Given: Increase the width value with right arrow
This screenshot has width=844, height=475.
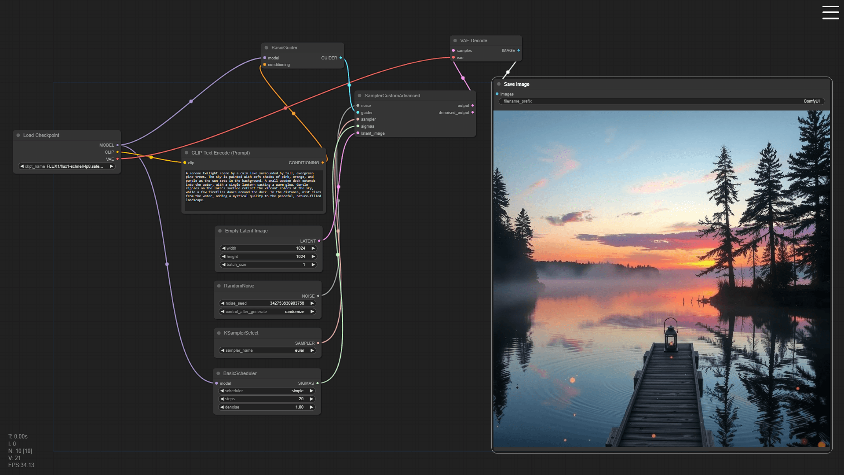Looking at the screenshot, I should 313,248.
